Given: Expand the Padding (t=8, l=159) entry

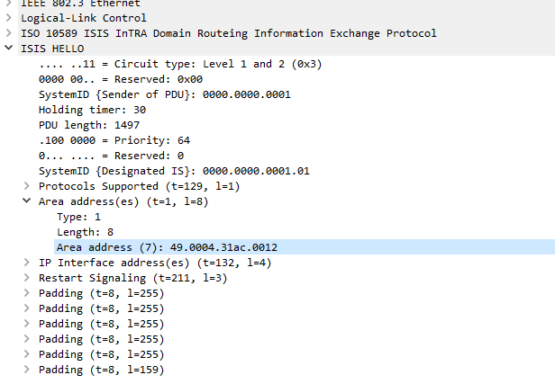Looking at the screenshot, I should [27, 370].
